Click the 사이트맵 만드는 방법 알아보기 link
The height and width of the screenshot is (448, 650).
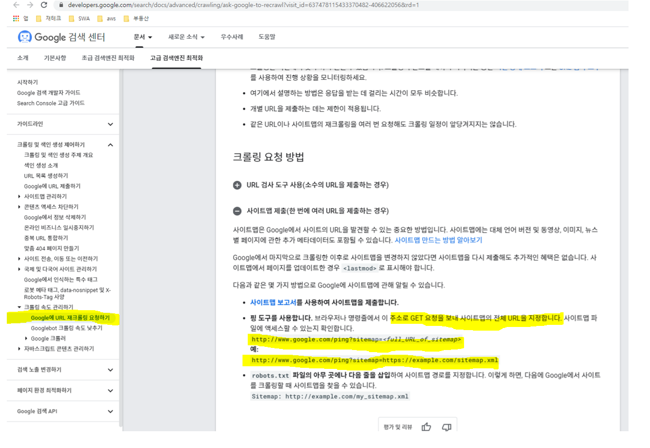tap(438, 240)
